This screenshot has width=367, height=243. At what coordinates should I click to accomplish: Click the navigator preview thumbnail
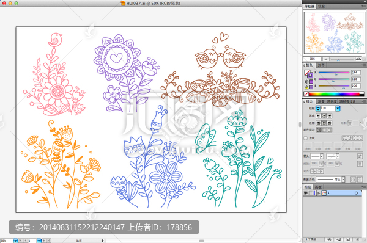coord(334,33)
